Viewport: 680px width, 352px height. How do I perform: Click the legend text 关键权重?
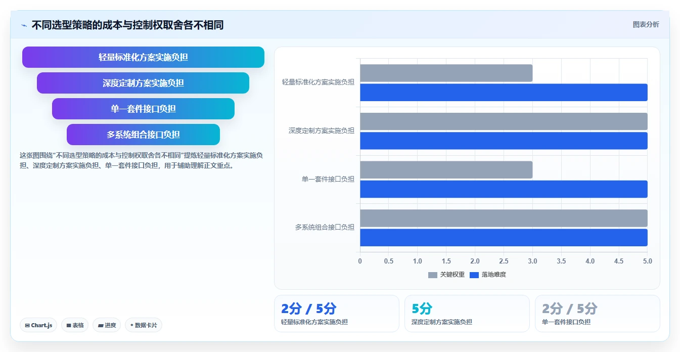tap(452, 275)
